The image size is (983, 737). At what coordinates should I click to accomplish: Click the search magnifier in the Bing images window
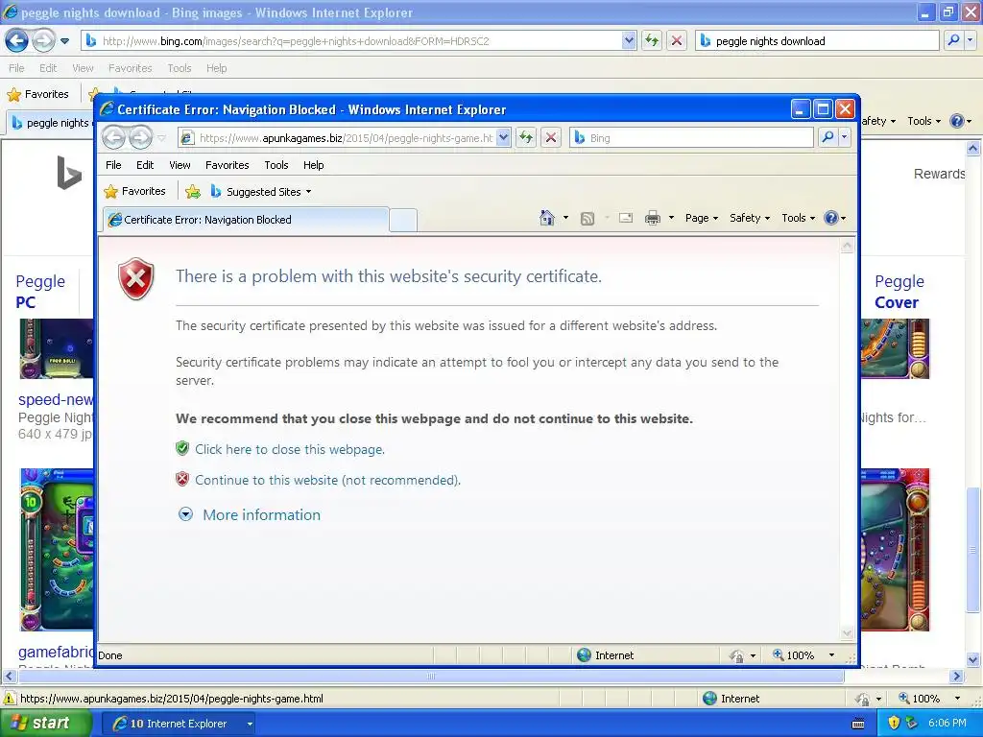[953, 40]
